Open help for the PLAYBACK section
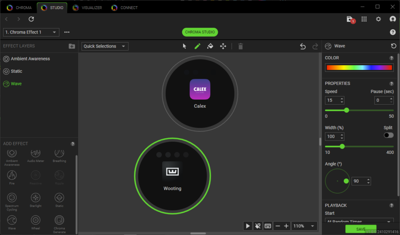This screenshot has height=235, width=400. point(391,205)
